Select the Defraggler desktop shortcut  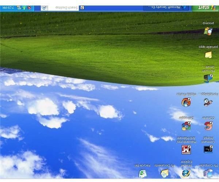click(186, 126)
